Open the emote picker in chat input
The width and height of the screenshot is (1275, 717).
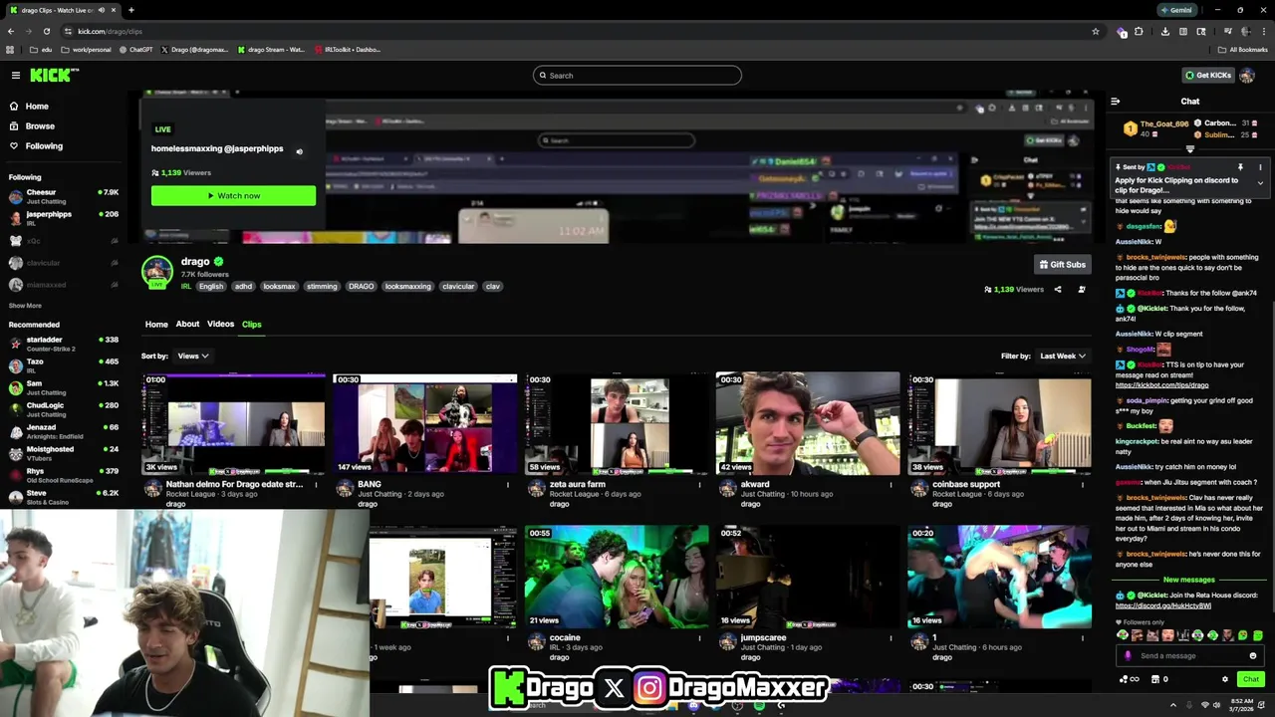[1253, 656]
